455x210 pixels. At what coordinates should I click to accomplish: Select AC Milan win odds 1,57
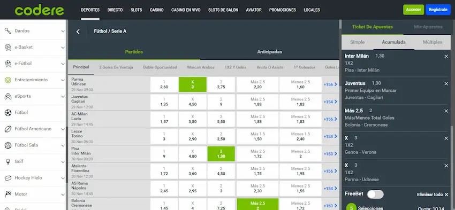coord(164,119)
